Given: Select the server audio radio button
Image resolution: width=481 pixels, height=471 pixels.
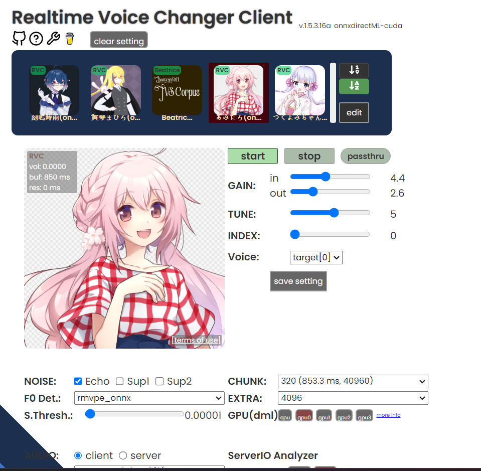Looking at the screenshot, I should click(123, 455).
